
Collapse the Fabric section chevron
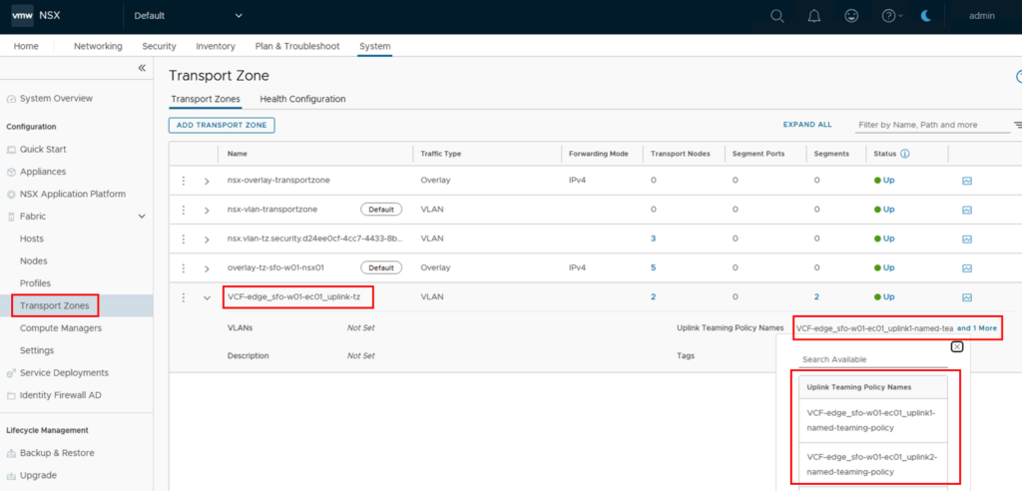(x=142, y=217)
